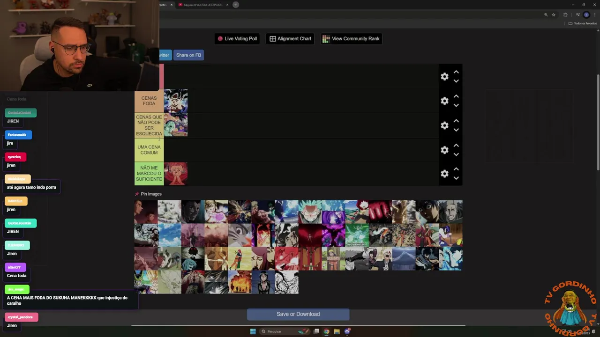Select the UMA CENA COMUM tier label

tap(149, 150)
